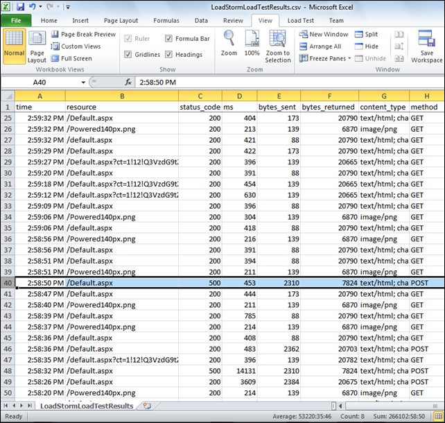Open the Page Layout ribbon tab
This screenshot has height=423, width=445.
tap(121, 20)
